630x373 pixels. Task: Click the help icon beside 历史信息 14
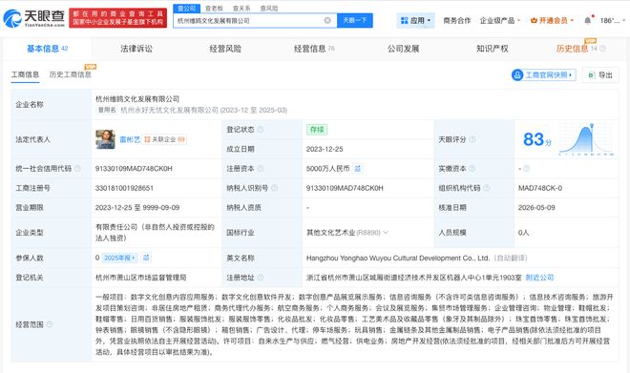click(x=602, y=49)
